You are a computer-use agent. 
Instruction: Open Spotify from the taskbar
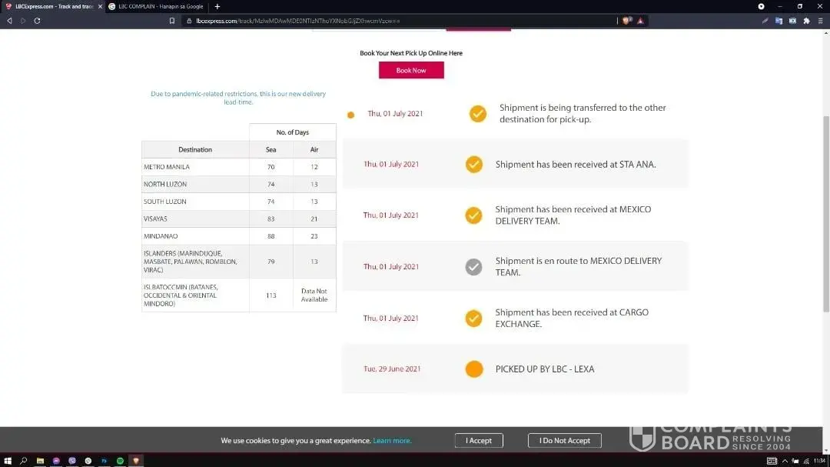point(121,461)
